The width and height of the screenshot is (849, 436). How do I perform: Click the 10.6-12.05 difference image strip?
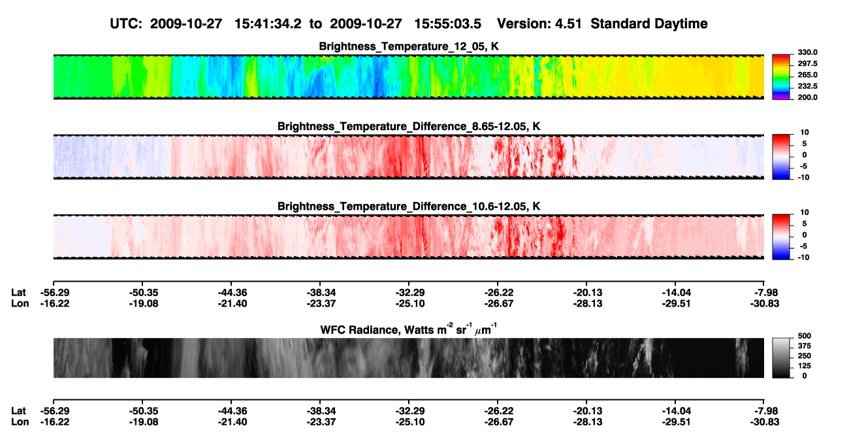click(x=408, y=237)
